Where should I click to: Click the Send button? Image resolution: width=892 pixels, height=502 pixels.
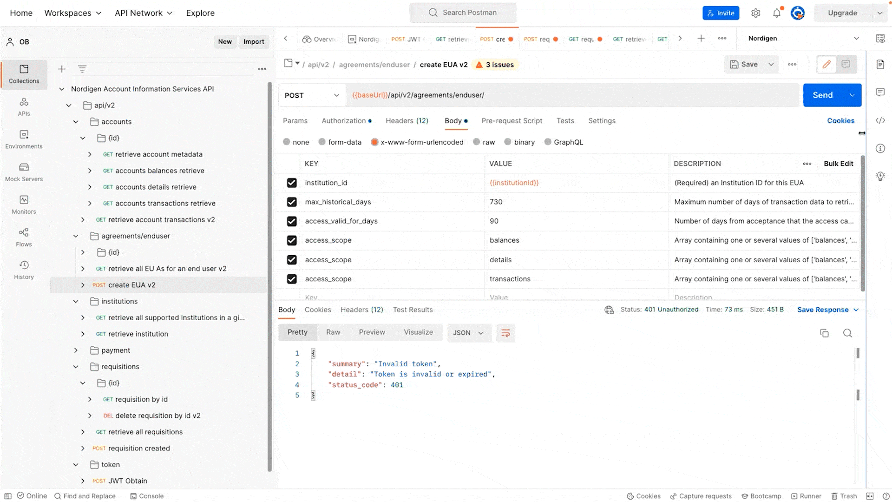pyautogui.click(x=822, y=95)
